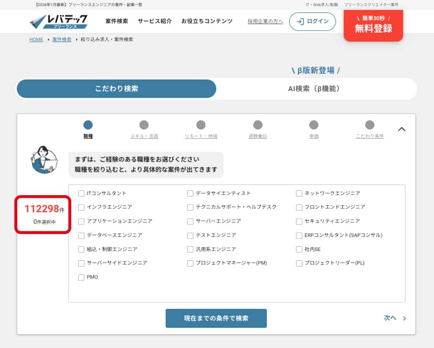Image resolution: width=434 pixels, height=348 pixels.
Task: Navigate via the HOME breadcrumb link
Action: 36,39
